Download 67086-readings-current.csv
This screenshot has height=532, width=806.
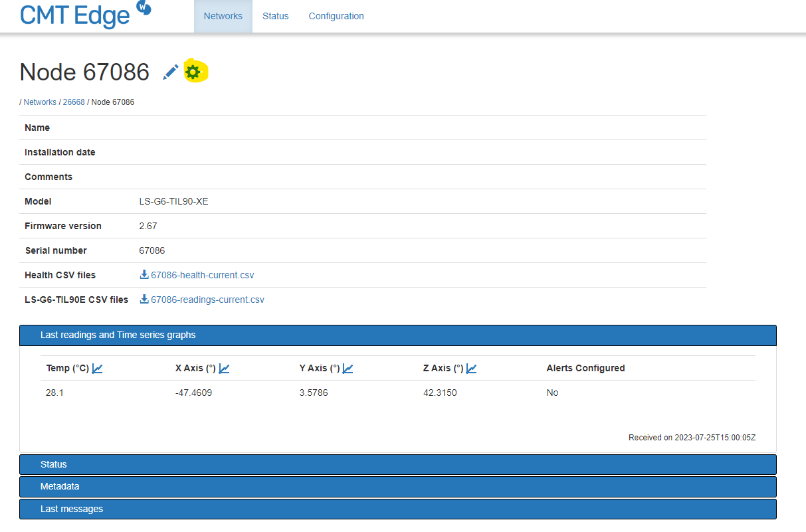point(207,299)
